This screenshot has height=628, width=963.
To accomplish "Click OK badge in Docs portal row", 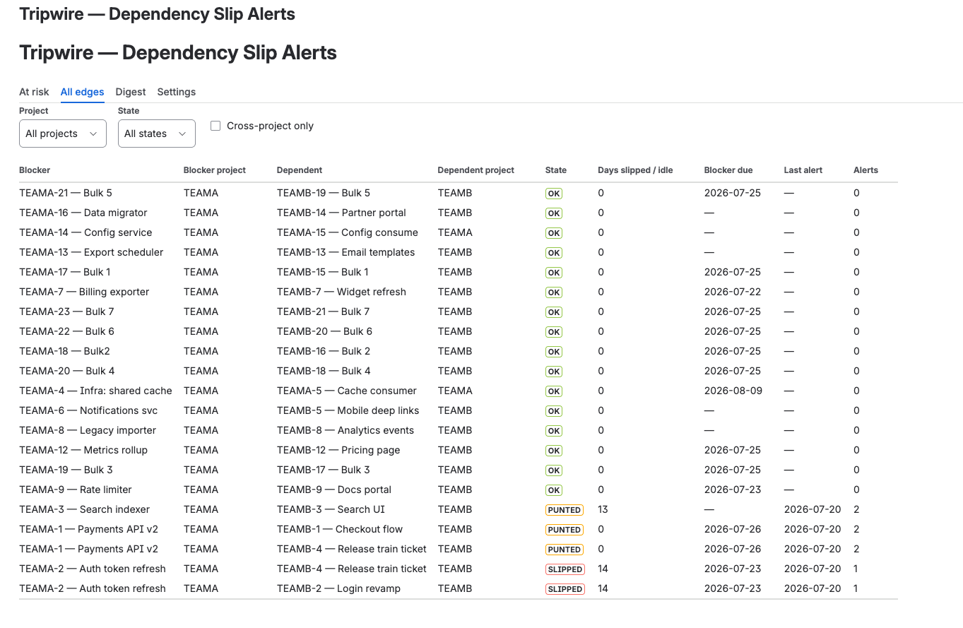I will (554, 490).
